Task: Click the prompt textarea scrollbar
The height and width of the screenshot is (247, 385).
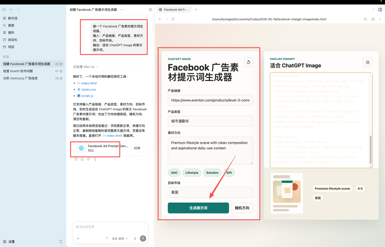Action: coord(370,149)
